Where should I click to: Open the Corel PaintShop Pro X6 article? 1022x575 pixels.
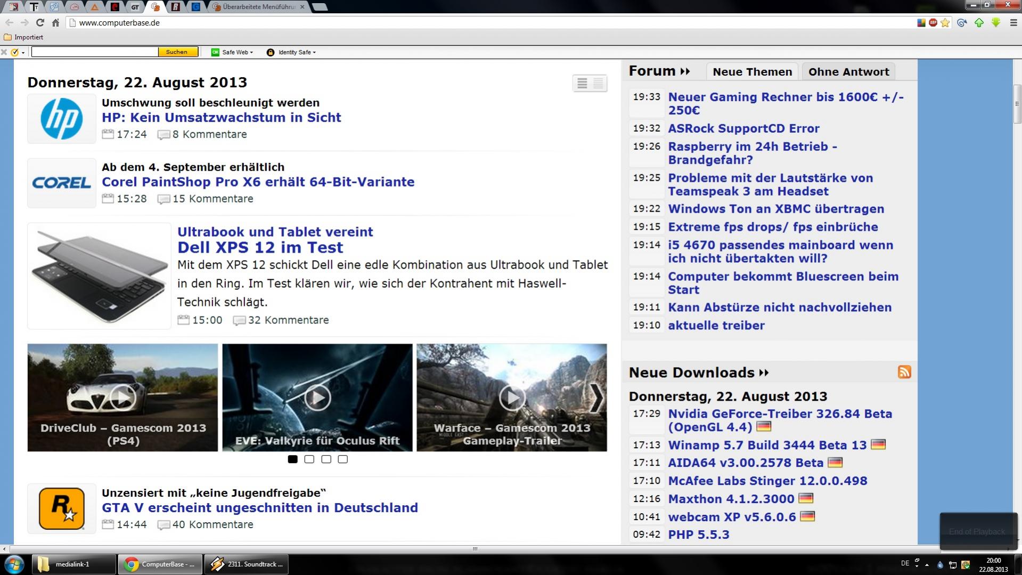(258, 182)
